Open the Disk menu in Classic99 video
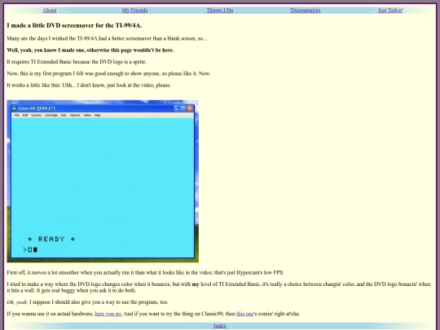This screenshot has width=440, height=330. click(x=64, y=115)
